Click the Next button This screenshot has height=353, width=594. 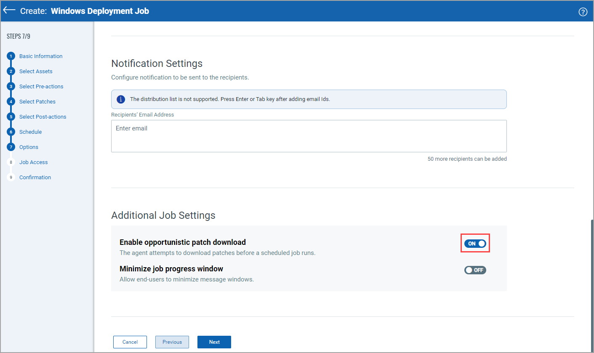[x=214, y=342]
